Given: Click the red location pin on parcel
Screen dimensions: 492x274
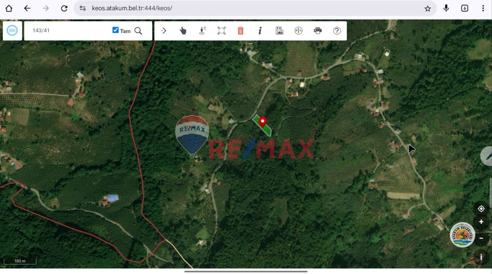Looking at the screenshot, I should (262, 121).
